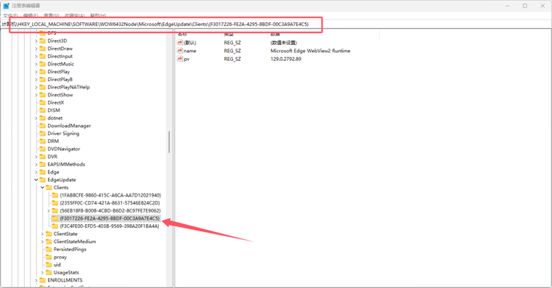Screen dimensions: 552x288
Task: Select the ClientStateMedium key label
Action: [x=75, y=242]
